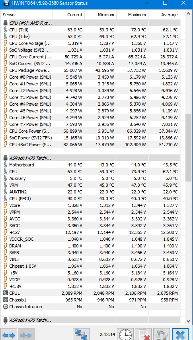Click the lightning icon beside Vcore
Image resolution: width=193 pixels, height=340 pixels.
(6, 205)
